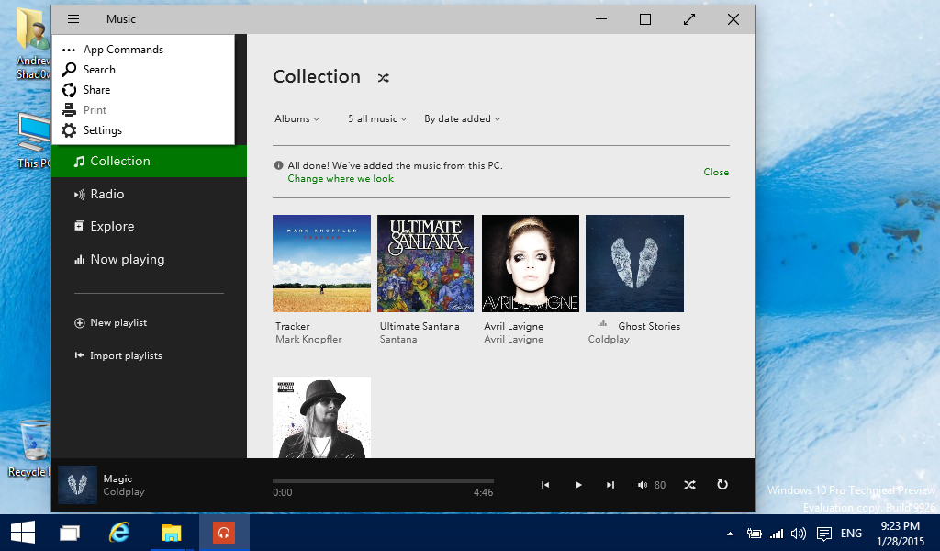This screenshot has height=551, width=940.
Task: Skip to the next track
Action: pyautogui.click(x=610, y=485)
